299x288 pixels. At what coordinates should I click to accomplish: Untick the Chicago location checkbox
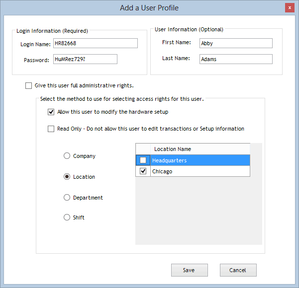[x=143, y=171]
